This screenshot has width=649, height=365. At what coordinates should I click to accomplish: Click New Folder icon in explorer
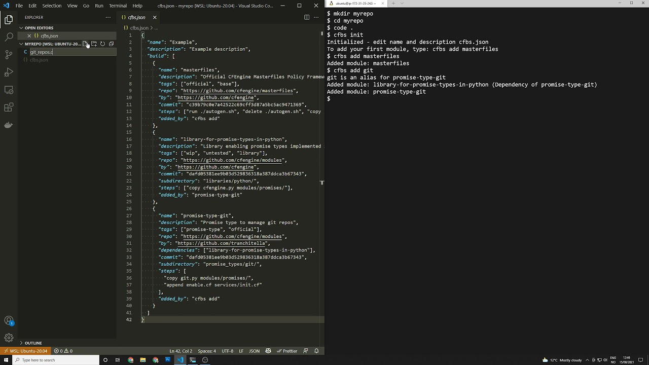click(x=94, y=44)
